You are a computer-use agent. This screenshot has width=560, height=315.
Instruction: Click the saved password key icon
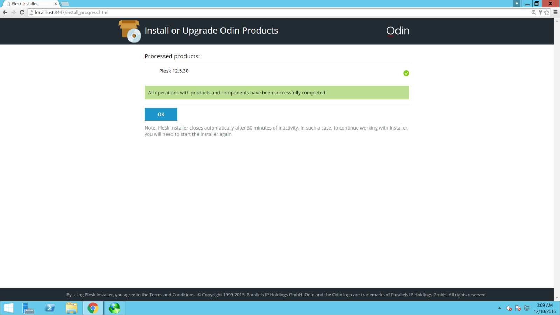point(540,12)
